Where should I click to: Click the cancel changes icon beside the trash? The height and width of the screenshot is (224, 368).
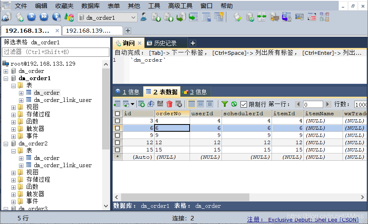pyautogui.click(x=179, y=104)
